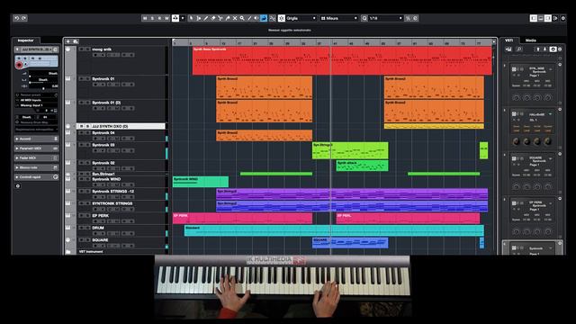Screen dimensions: 576x324
Task: Select the Zoom magnifier tool
Action: 242,18
